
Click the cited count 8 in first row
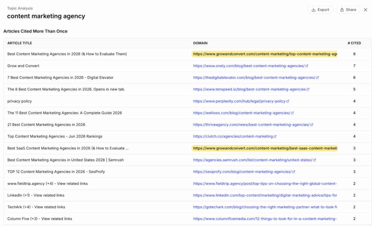[354, 54]
